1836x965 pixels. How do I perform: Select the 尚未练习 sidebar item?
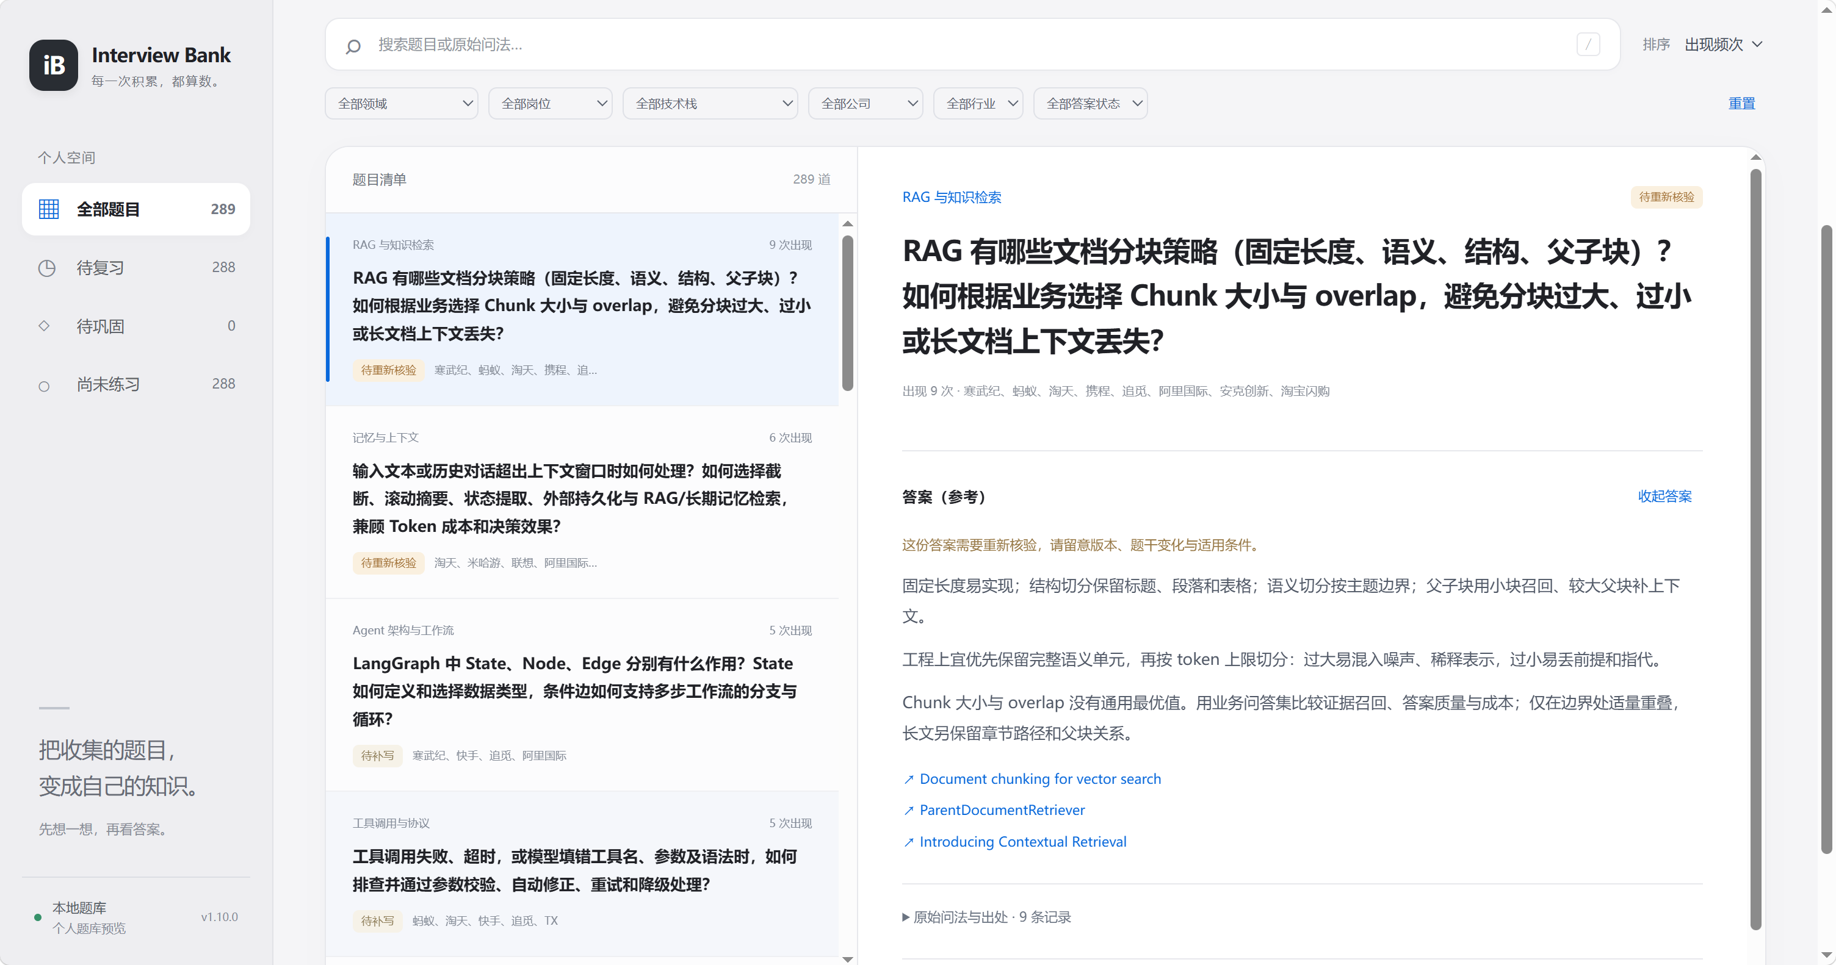pos(136,384)
